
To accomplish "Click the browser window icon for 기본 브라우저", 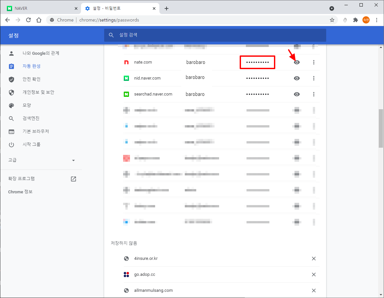I will pos(11,132).
